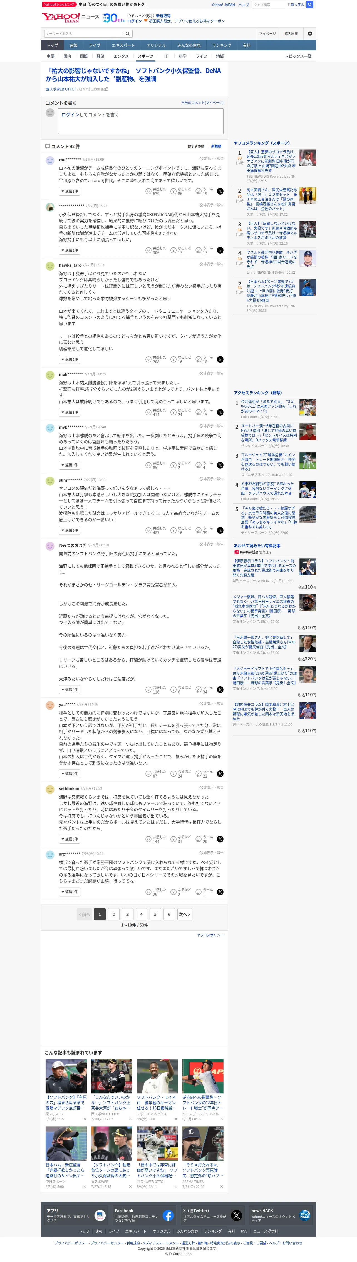The image size is (357, 1262).
Task: Open トピックス一覧 in category bar
Action: (298, 56)
